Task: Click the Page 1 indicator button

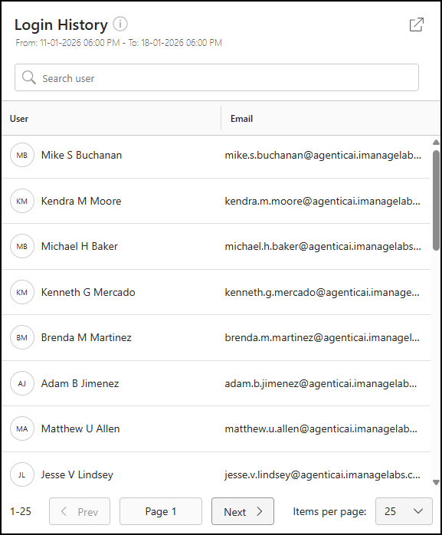Action: point(161,511)
